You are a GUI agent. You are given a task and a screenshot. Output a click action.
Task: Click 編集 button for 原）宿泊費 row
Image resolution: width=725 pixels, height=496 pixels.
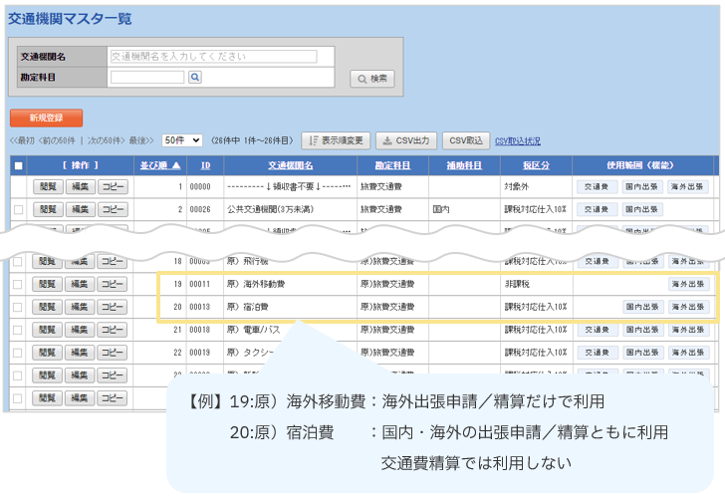tap(80, 307)
